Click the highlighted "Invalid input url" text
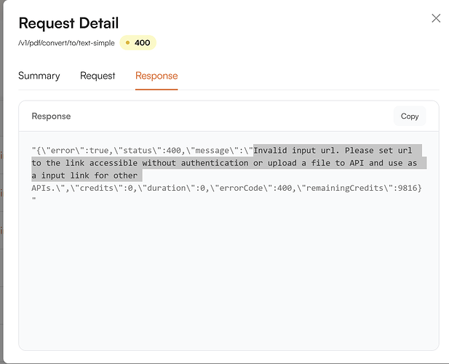Viewport: 449px width, 364px height. (x=291, y=151)
